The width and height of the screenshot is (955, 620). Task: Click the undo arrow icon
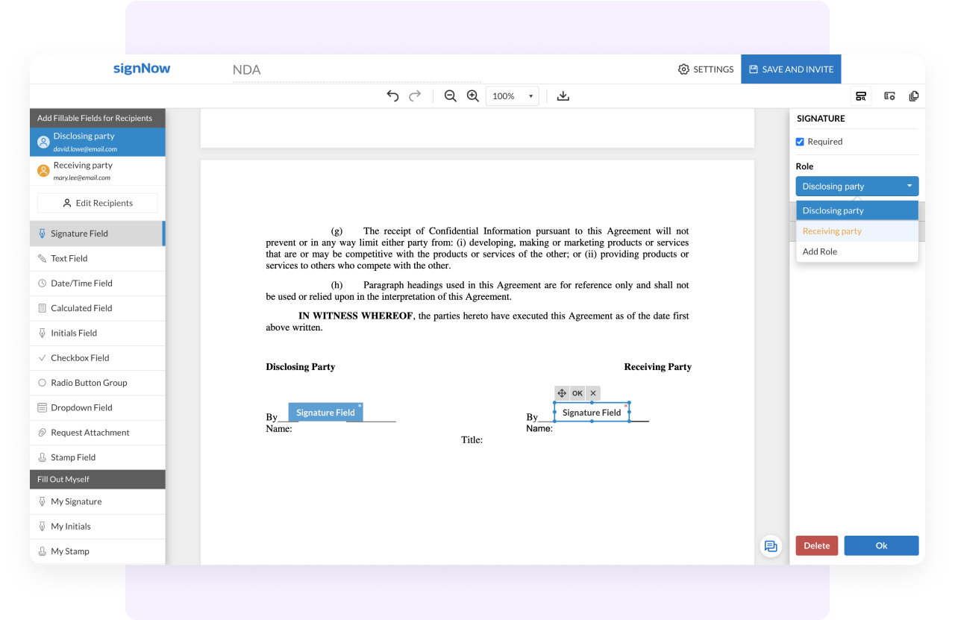pyautogui.click(x=392, y=95)
